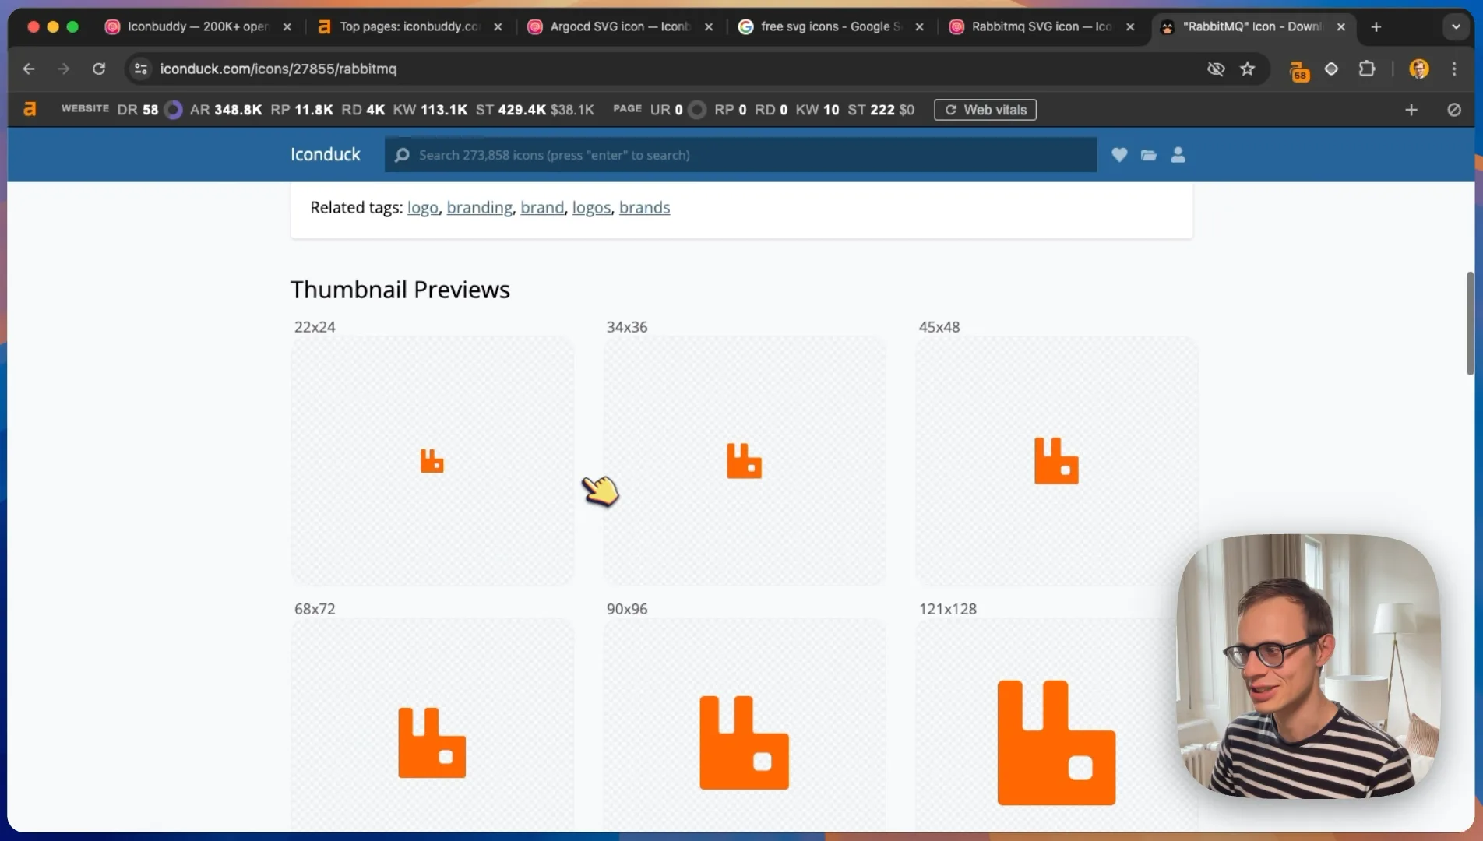The width and height of the screenshot is (1483, 841).
Task: Disable the Ahrefs toolbar via circle-slash icon
Action: [1453, 110]
